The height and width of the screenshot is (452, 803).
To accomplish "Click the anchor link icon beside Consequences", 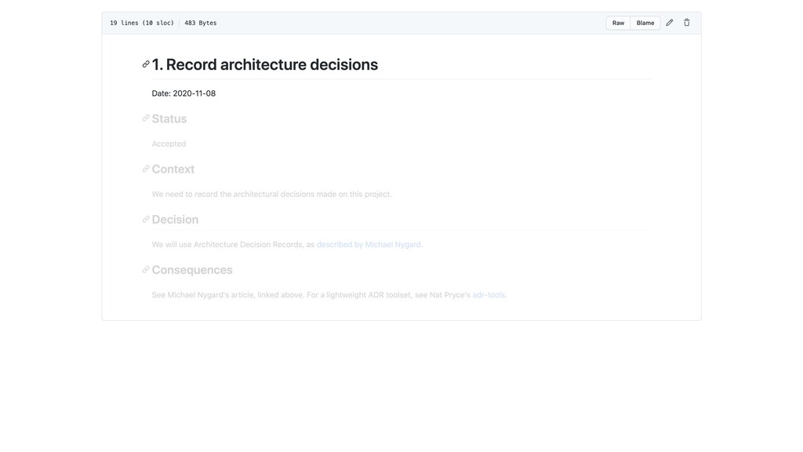I will pos(146,269).
